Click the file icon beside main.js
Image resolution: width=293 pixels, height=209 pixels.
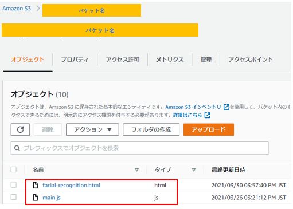pyautogui.click(x=36, y=198)
